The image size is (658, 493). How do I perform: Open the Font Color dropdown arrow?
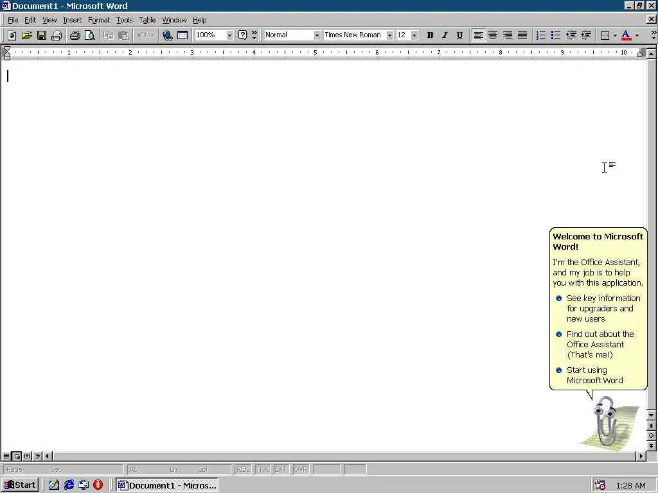[x=637, y=35]
